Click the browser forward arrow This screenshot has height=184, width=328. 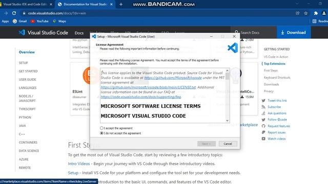[6, 13]
